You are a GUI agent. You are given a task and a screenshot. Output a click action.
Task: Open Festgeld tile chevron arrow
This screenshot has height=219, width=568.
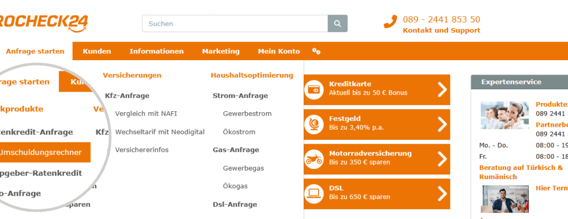[x=442, y=124]
